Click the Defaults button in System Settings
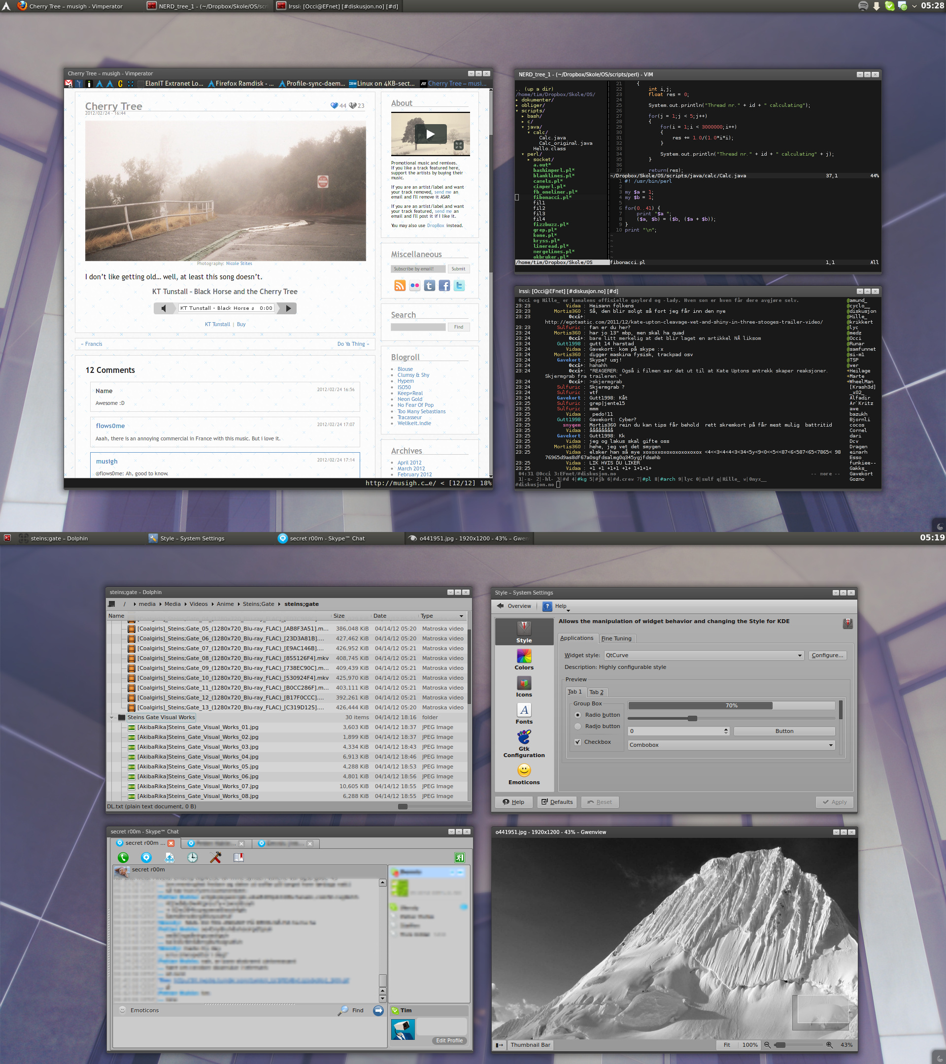The height and width of the screenshot is (1064, 946). 557,802
